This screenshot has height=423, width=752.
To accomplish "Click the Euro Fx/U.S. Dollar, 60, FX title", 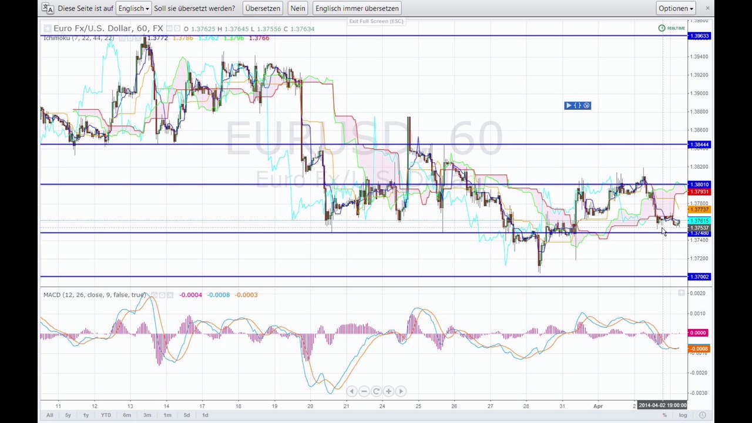I will [108, 28].
